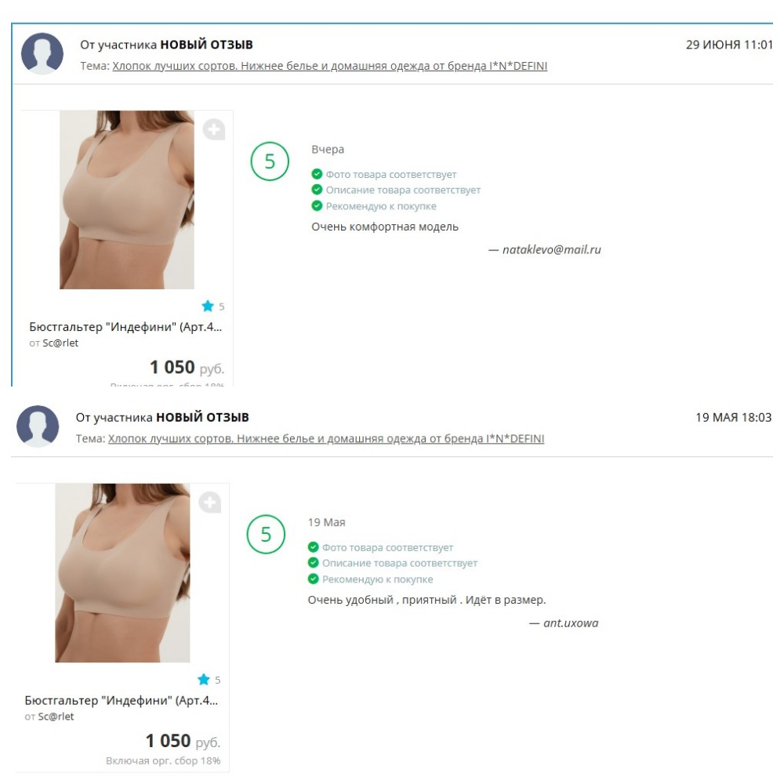Viewport: 784px width, 784px height.
Task: Click the green check next to second 'Описание товара соответствует'
Action: pos(314,562)
